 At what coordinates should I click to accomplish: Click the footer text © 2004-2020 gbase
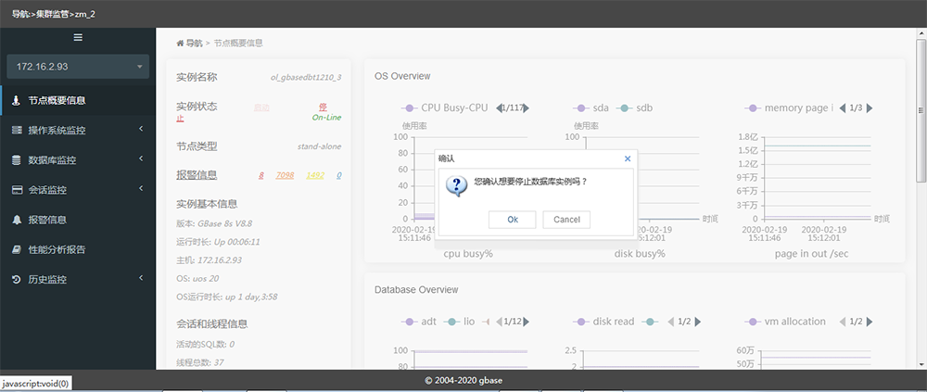pos(463,381)
